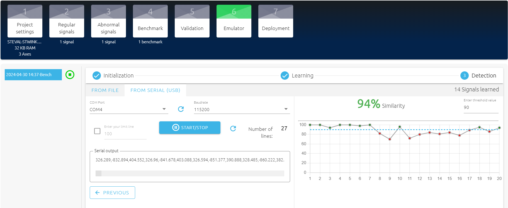Click the threshold value input field
Image resolution: width=508 pixels, height=208 pixels.
pyautogui.click(x=480, y=107)
